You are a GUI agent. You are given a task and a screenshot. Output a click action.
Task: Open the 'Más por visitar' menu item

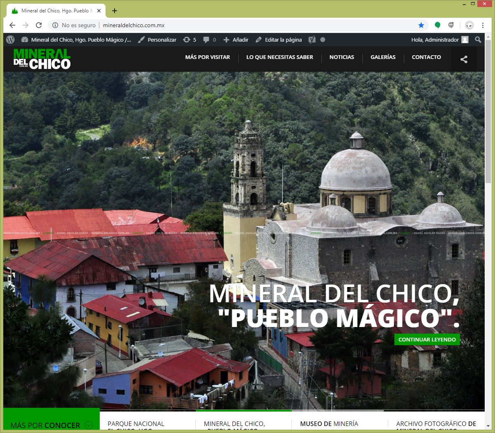click(x=207, y=57)
